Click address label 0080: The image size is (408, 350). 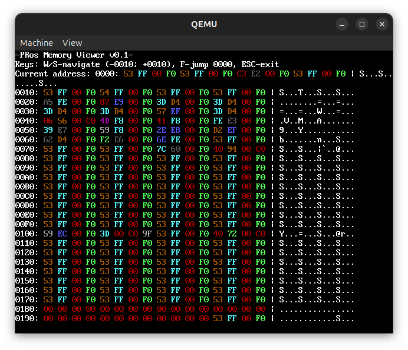click(27, 158)
